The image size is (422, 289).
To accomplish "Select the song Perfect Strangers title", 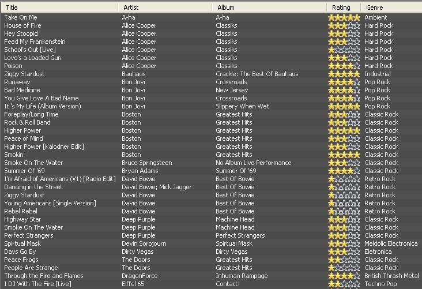I will (29, 236).
